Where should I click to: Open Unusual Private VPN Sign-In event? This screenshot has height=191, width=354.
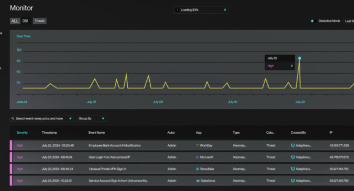click(108, 169)
